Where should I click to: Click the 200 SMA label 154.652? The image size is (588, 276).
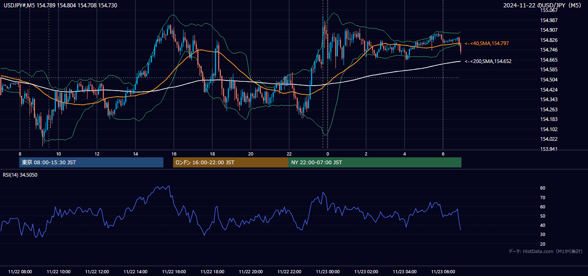coord(488,61)
